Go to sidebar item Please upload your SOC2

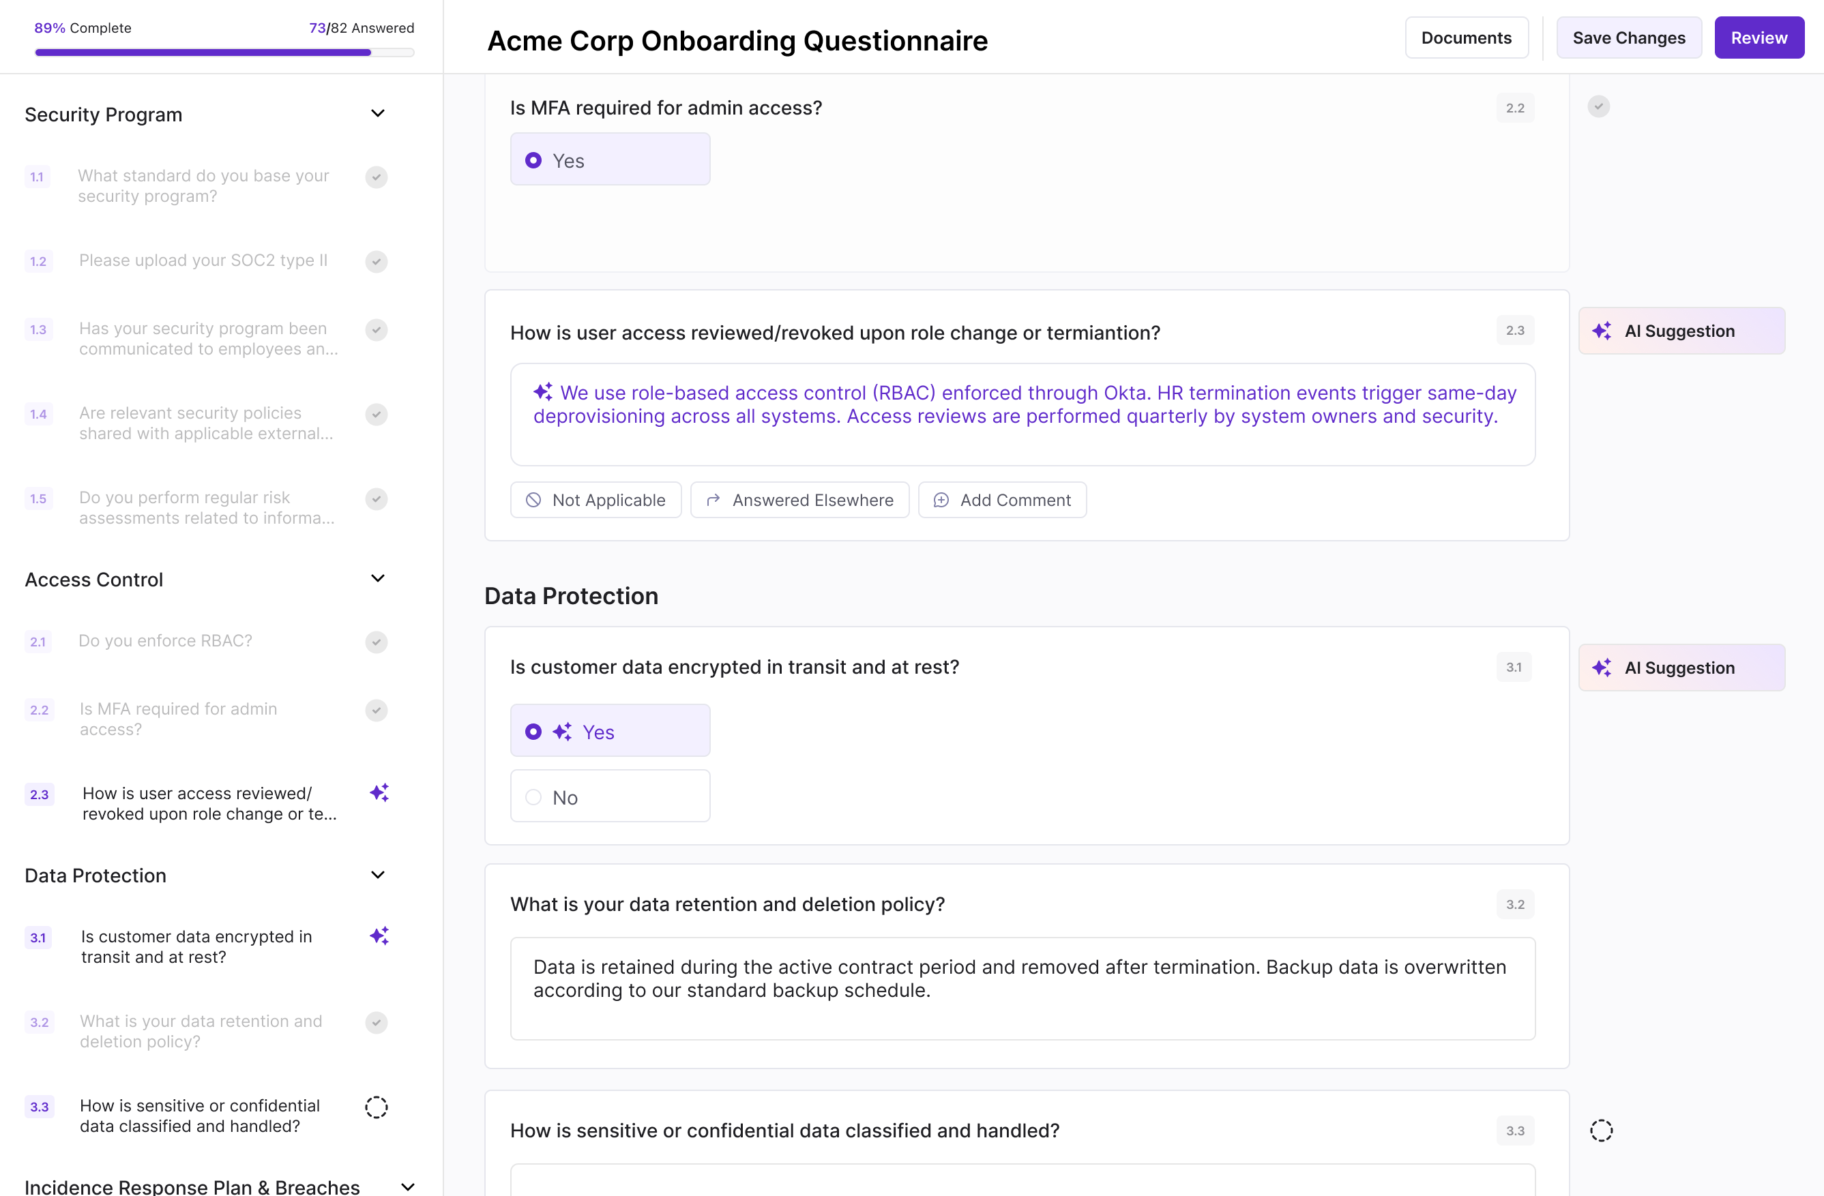tap(203, 260)
